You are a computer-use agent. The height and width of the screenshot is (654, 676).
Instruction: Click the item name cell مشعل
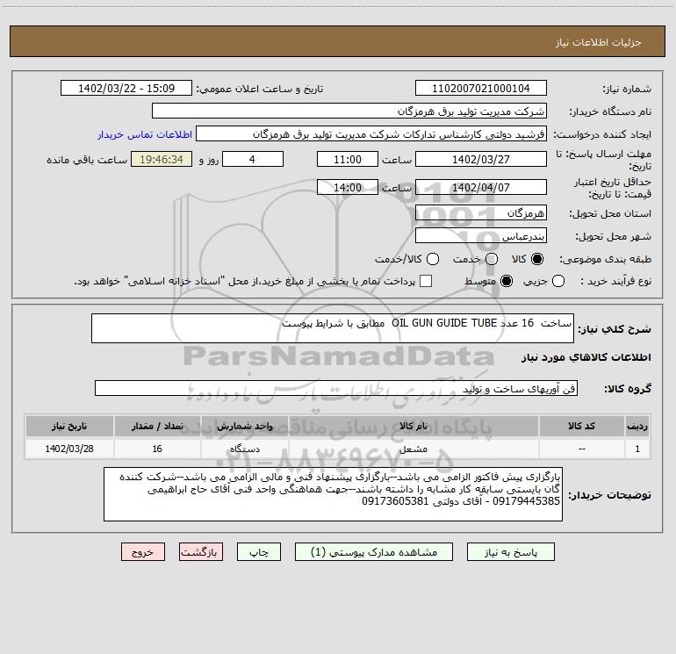[414, 449]
